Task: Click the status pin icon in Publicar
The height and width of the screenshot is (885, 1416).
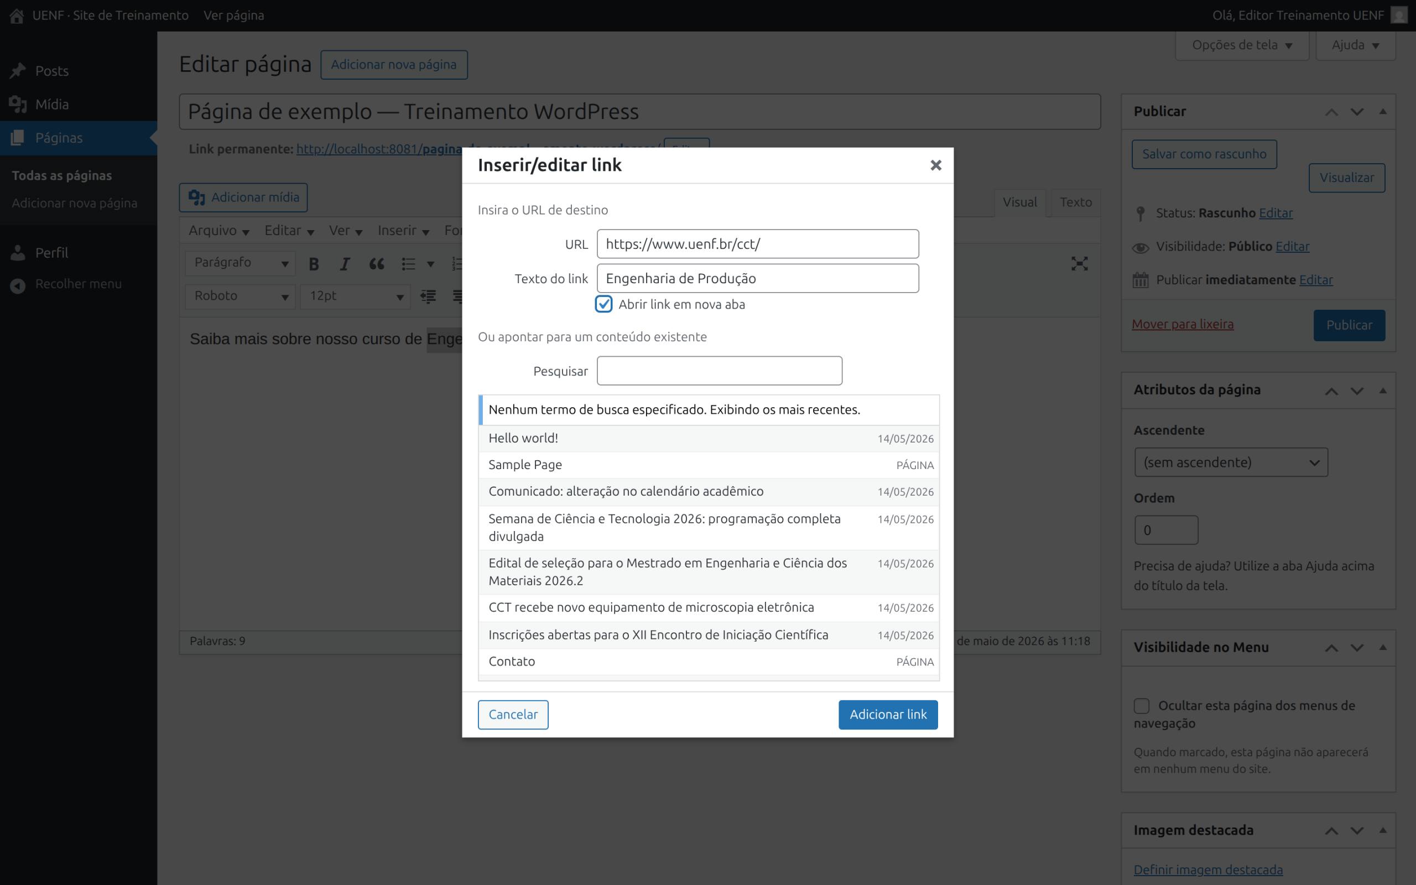Action: pos(1141,214)
